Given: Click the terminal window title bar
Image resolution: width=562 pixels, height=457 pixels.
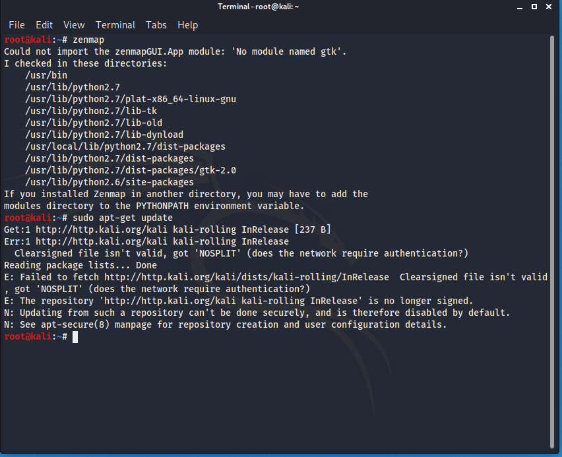Looking at the screenshot, I should point(258,7).
